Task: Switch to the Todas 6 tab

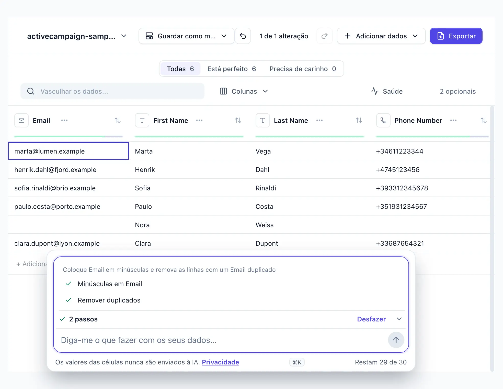Action: [x=180, y=69]
